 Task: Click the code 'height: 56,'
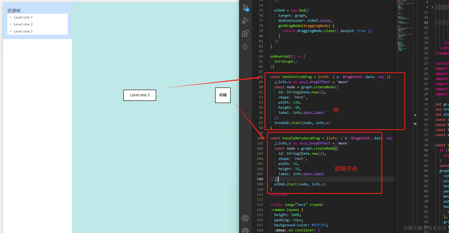click(x=290, y=169)
